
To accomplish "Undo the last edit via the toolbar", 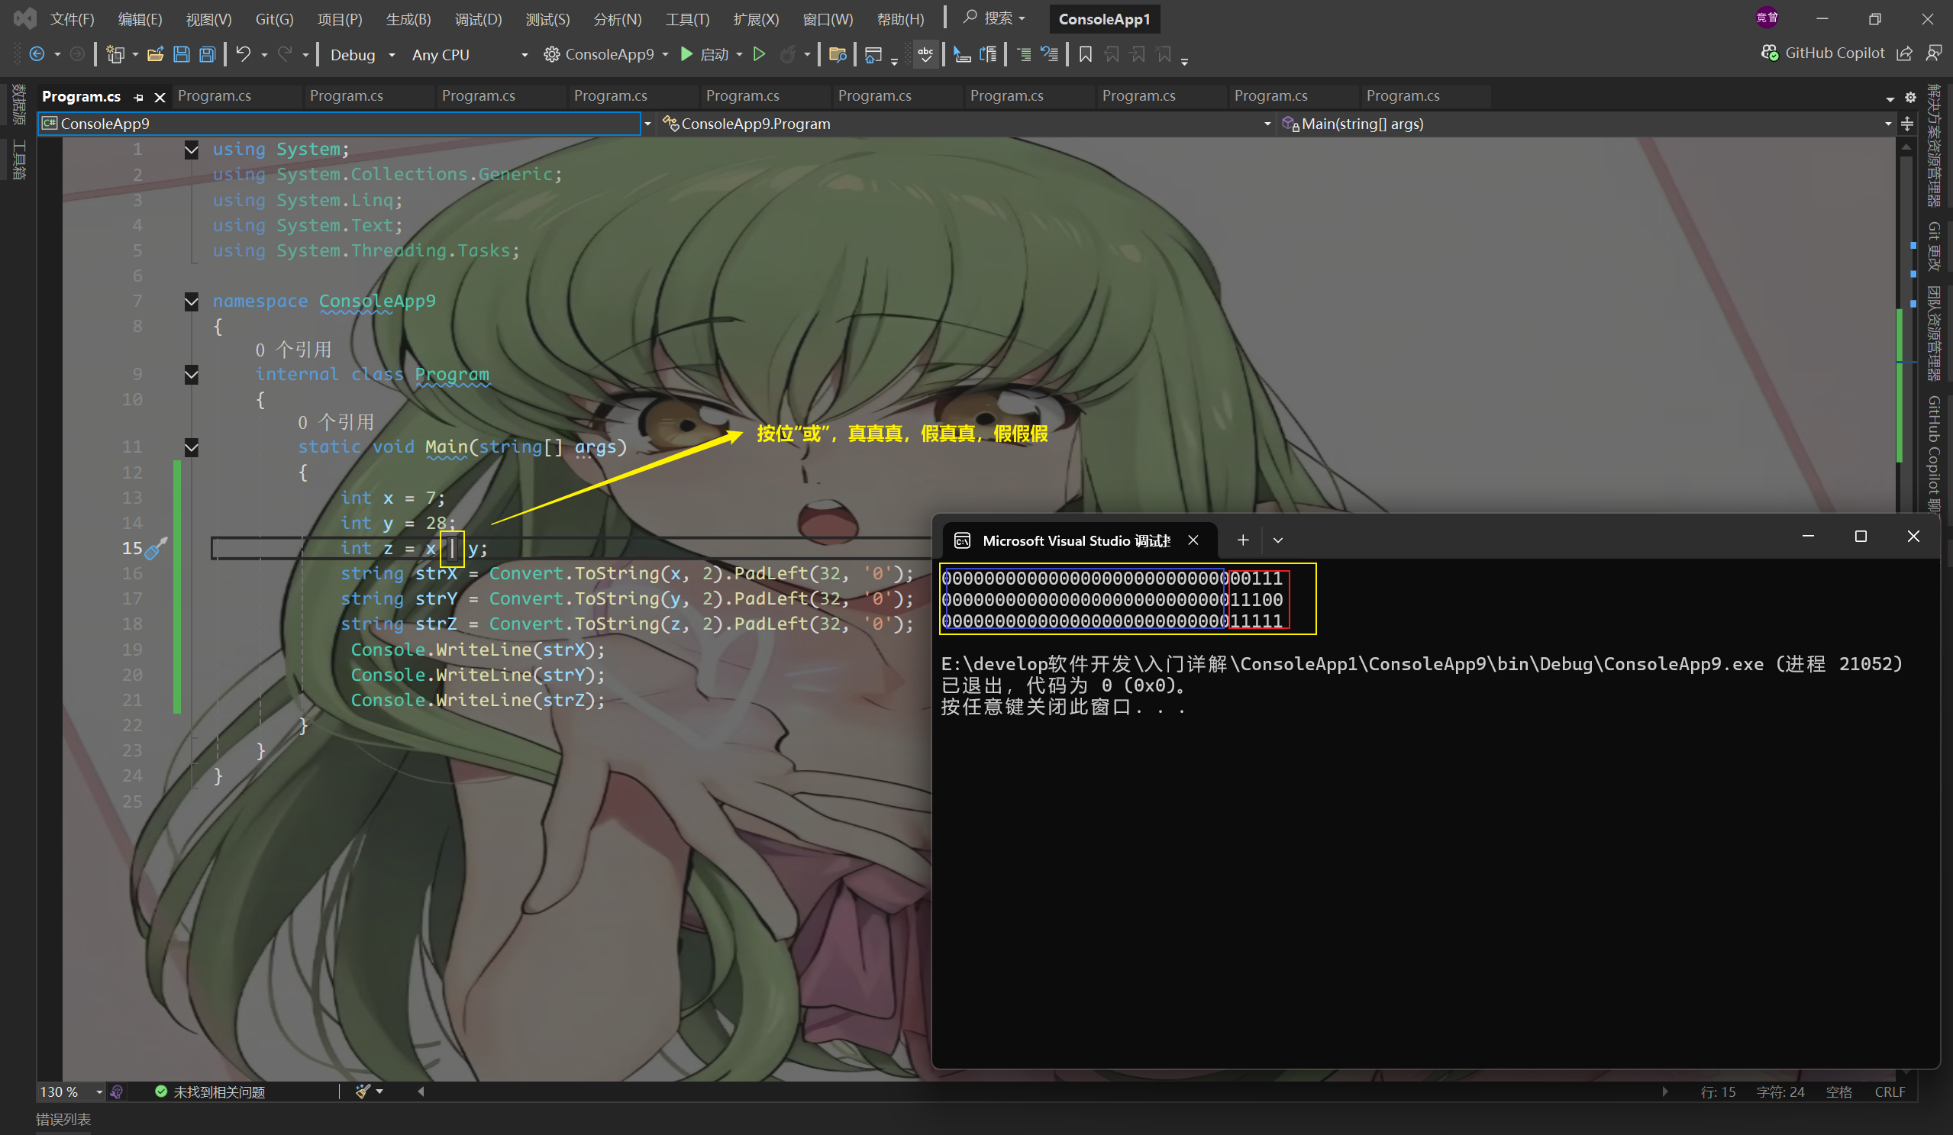I will [x=244, y=54].
